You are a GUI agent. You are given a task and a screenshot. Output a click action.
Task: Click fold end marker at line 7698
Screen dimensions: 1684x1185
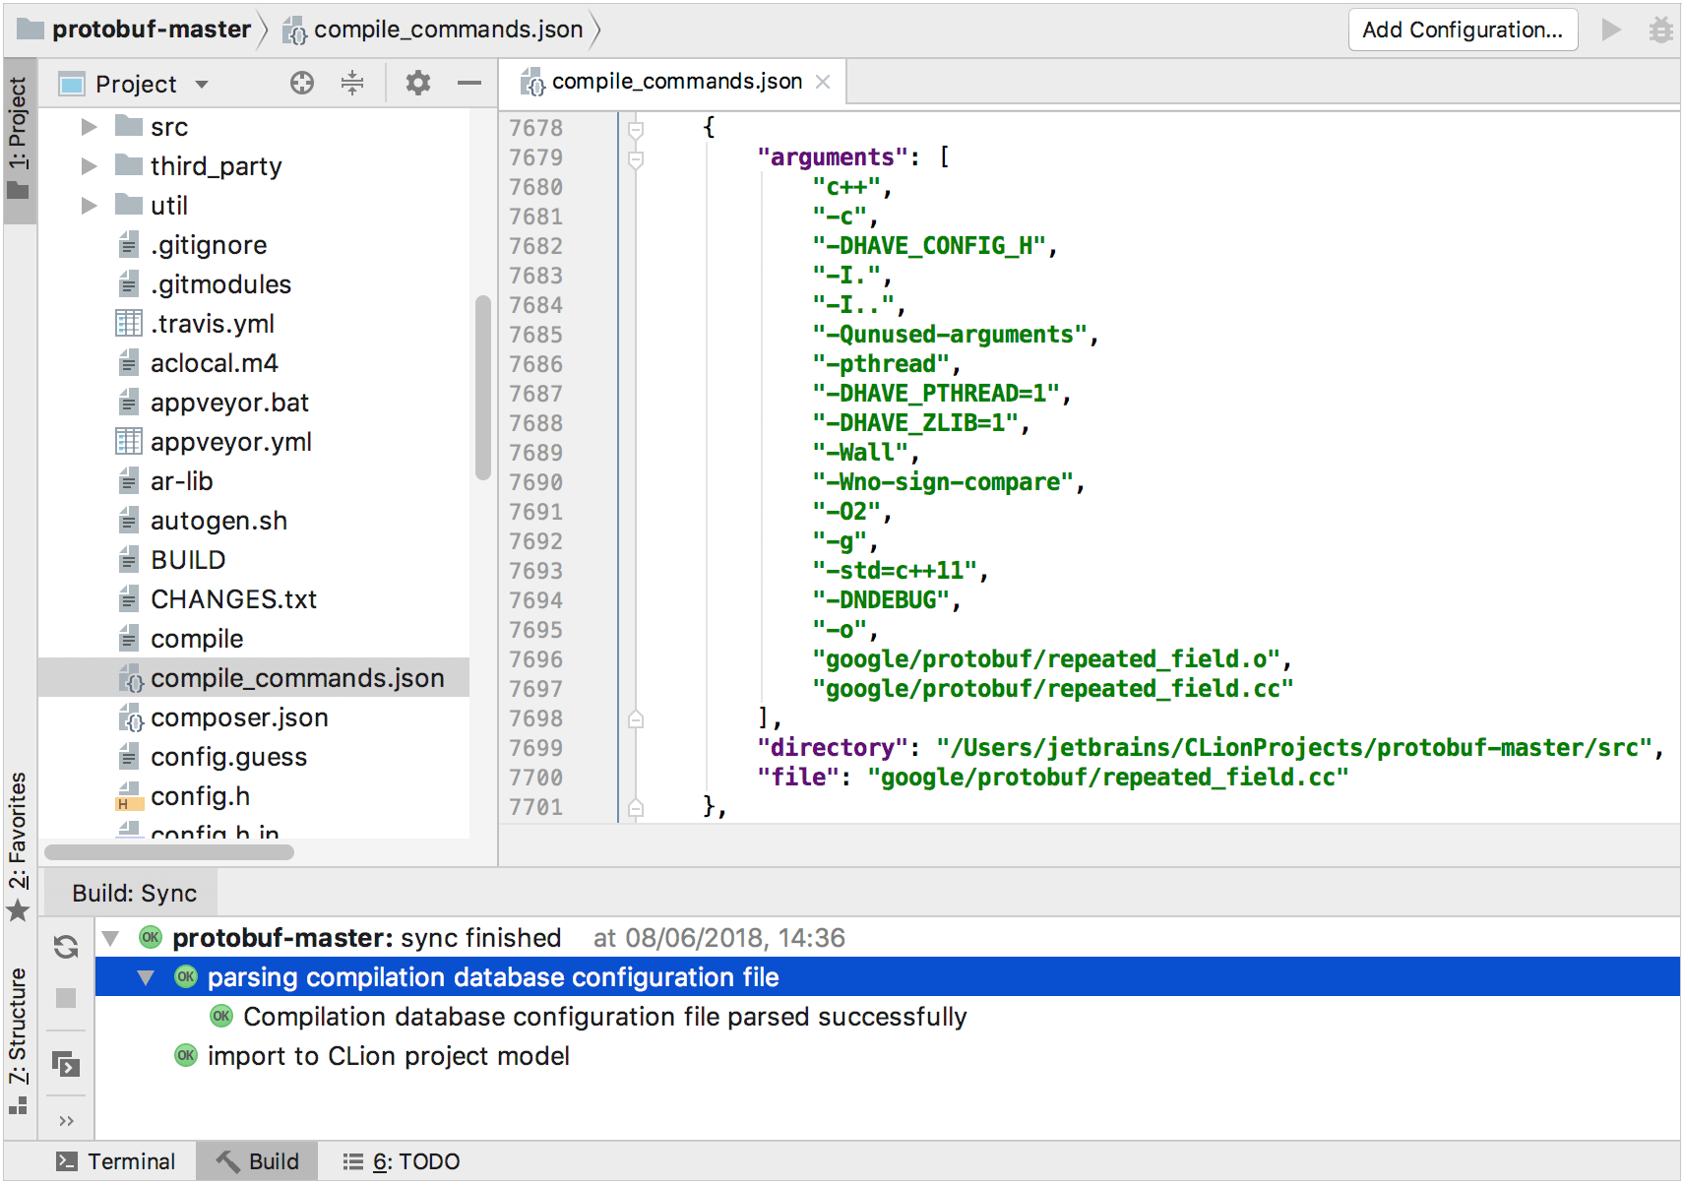pos(636,719)
